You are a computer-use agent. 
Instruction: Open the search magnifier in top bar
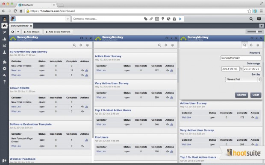[251, 19]
